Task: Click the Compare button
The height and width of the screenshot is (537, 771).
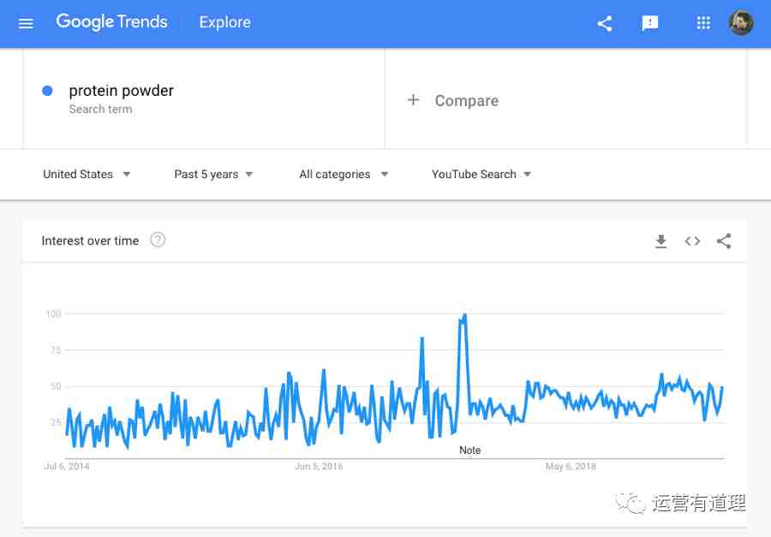Action: tap(453, 100)
